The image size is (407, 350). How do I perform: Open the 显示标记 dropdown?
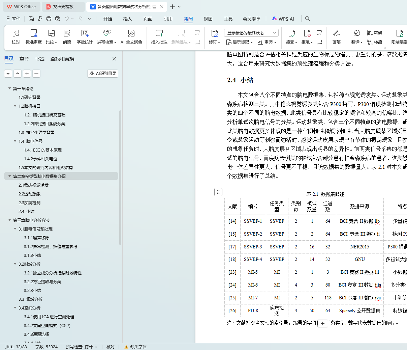tap(240, 42)
